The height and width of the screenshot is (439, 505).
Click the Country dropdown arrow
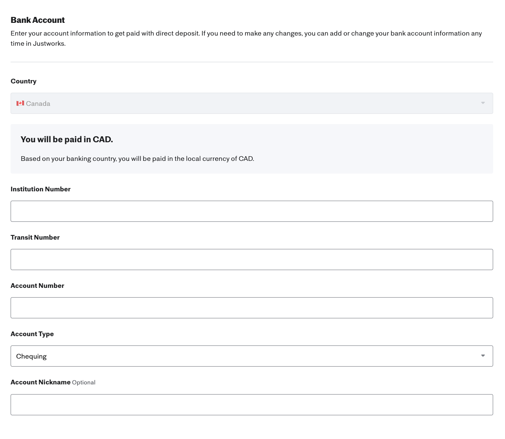(x=483, y=103)
